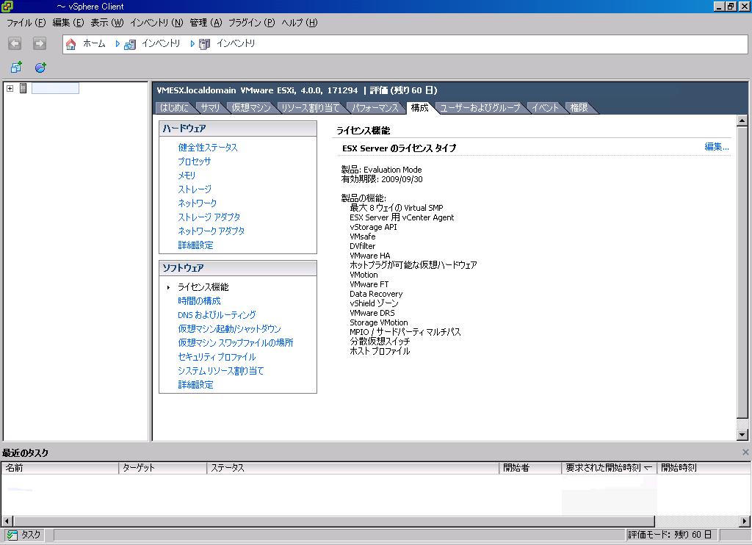Open the 時間の構成 link
Viewport: 752px width, 545px height.
(x=199, y=301)
